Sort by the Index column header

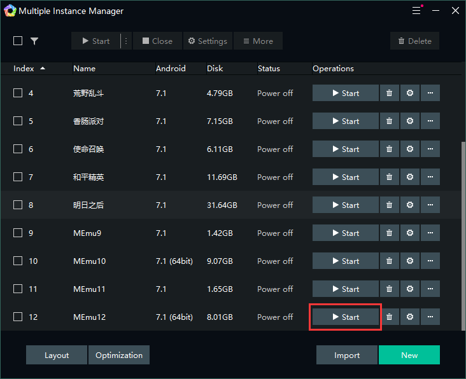coord(24,68)
